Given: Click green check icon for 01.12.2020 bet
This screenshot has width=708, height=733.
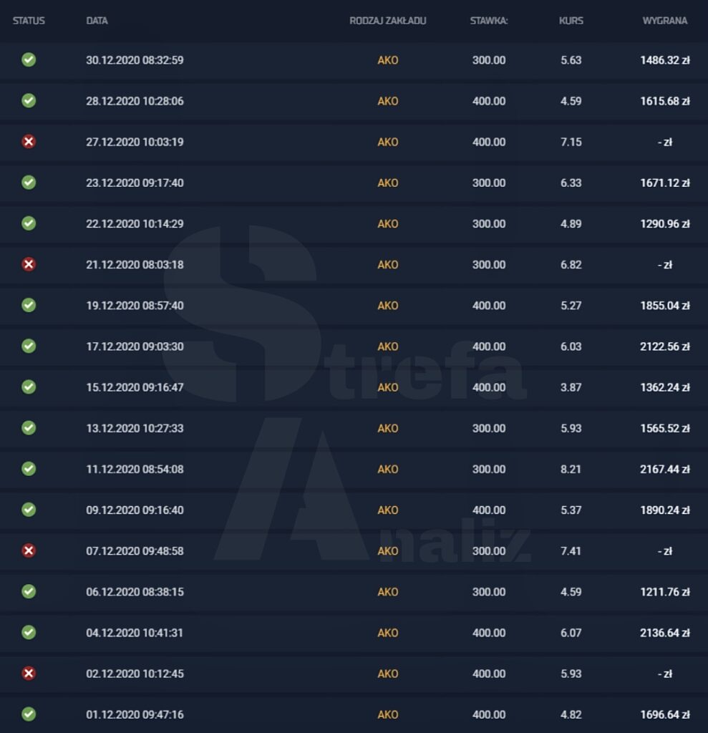Looking at the screenshot, I should tap(29, 714).
